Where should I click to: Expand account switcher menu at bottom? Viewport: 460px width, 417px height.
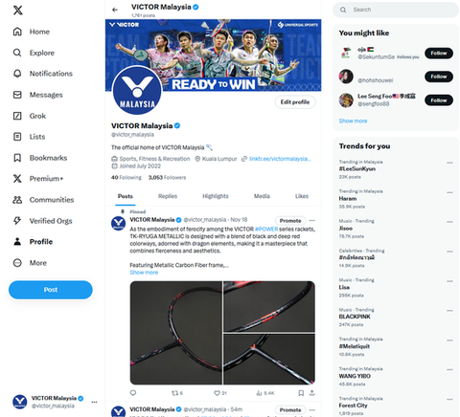coord(94,402)
